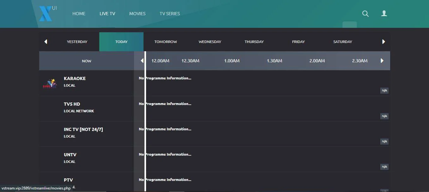
Task: Click the N/A badge in KARAOKE row
Action: click(x=384, y=91)
